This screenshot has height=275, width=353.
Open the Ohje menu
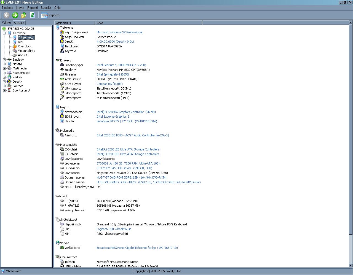57,8
